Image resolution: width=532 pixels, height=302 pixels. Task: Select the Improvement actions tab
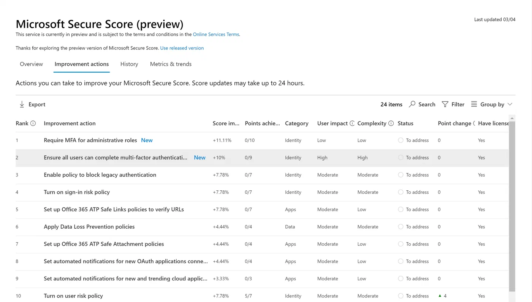click(x=82, y=64)
